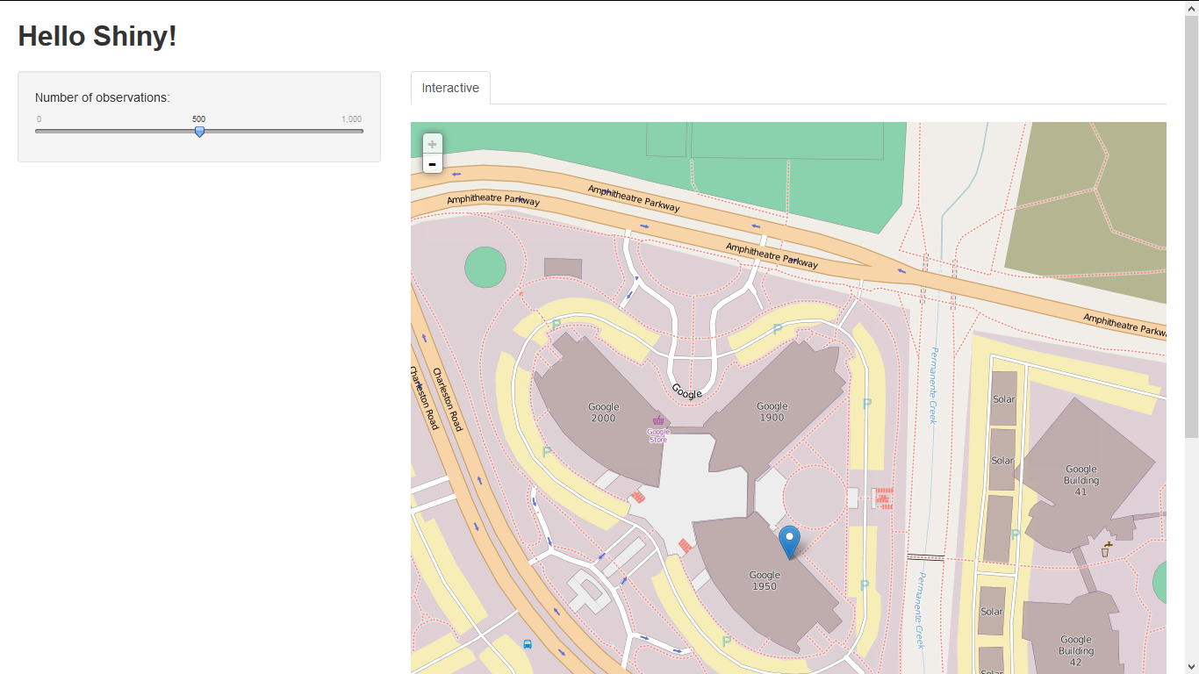Click the parking icon directly south of Google 1950
The image size is (1199, 674).
point(727,642)
